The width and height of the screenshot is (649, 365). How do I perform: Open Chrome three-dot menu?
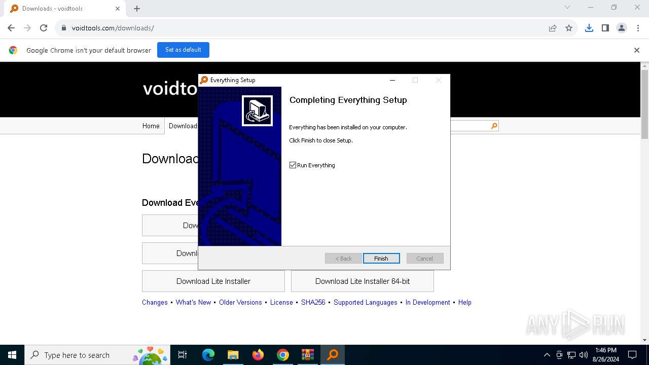point(638,28)
